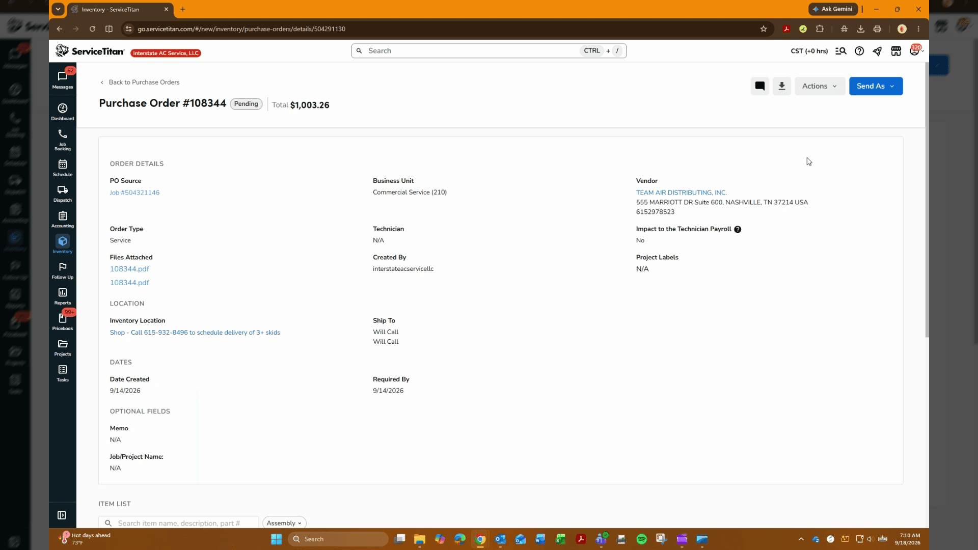
Task: Open Spotify from the taskbar
Action: pyautogui.click(x=641, y=539)
